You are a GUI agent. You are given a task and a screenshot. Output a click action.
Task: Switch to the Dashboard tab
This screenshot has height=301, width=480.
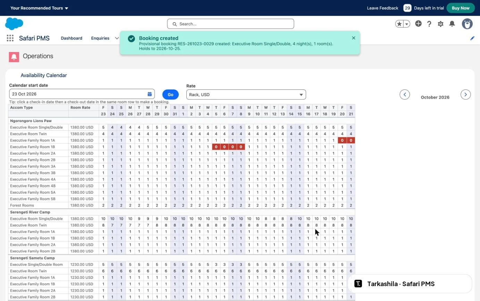coord(71,38)
